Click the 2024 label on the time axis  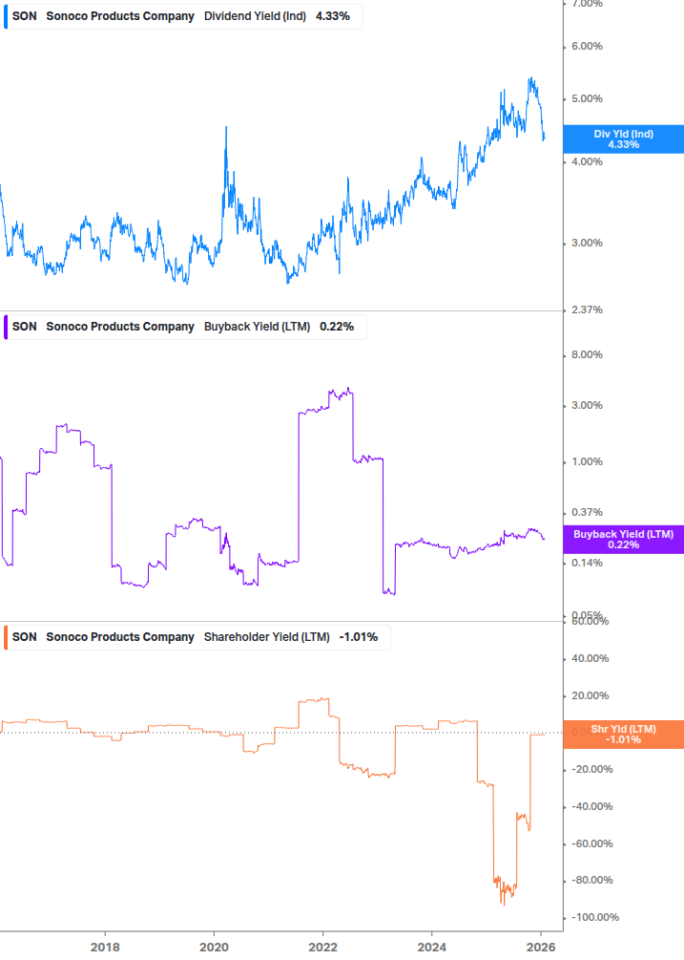(431, 948)
